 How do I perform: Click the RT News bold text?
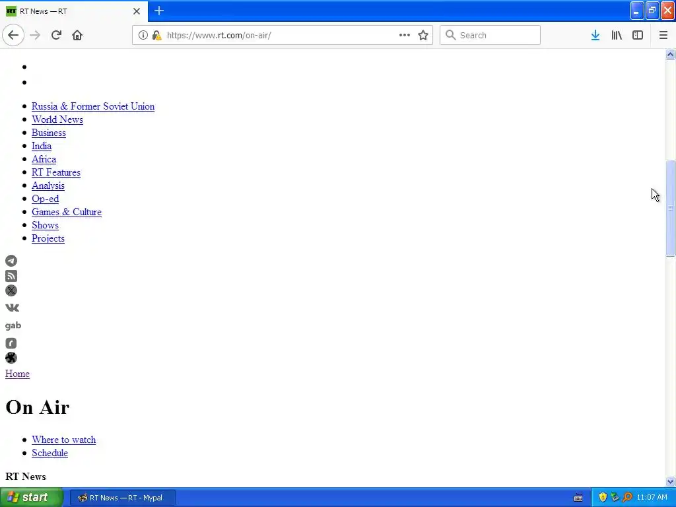pyautogui.click(x=26, y=477)
